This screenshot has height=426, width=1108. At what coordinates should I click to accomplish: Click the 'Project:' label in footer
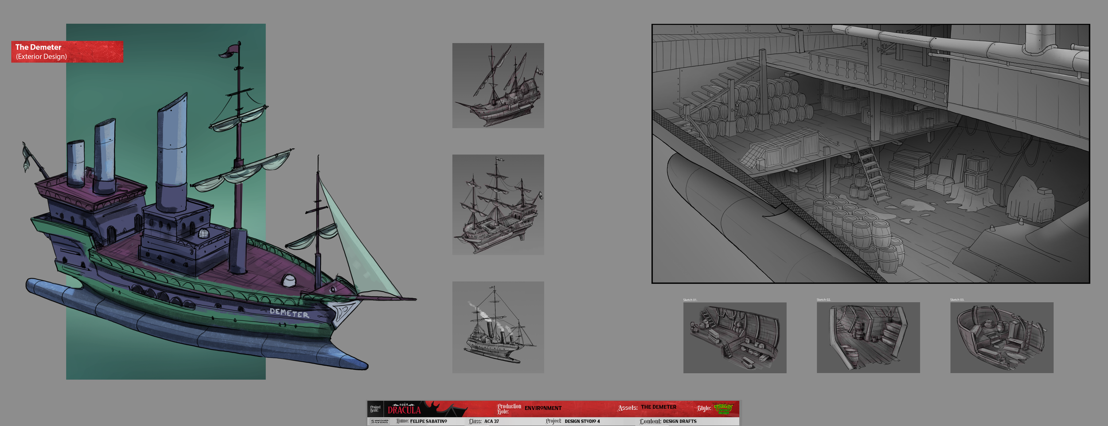[x=554, y=421]
